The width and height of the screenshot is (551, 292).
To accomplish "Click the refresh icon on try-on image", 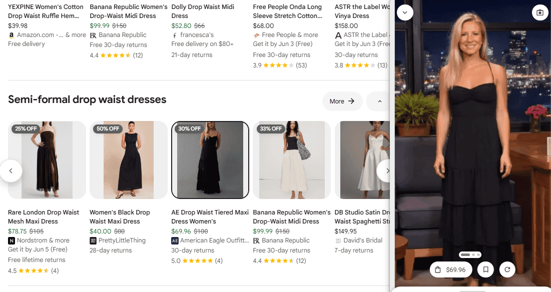I will [x=507, y=269].
